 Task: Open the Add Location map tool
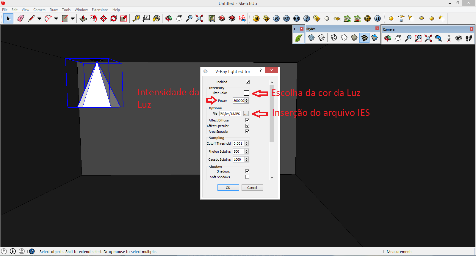[x=212, y=18]
